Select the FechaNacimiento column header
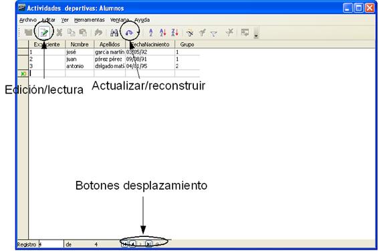The width and height of the screenshot is (379, 251). [x=150, y=45]
